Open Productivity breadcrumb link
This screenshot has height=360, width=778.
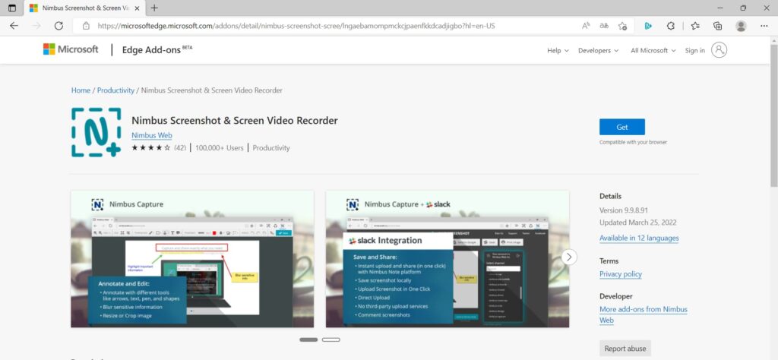point(115,90)
